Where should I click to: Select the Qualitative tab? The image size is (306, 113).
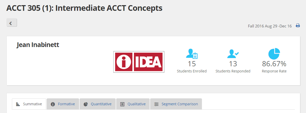(x=133, y=104)
